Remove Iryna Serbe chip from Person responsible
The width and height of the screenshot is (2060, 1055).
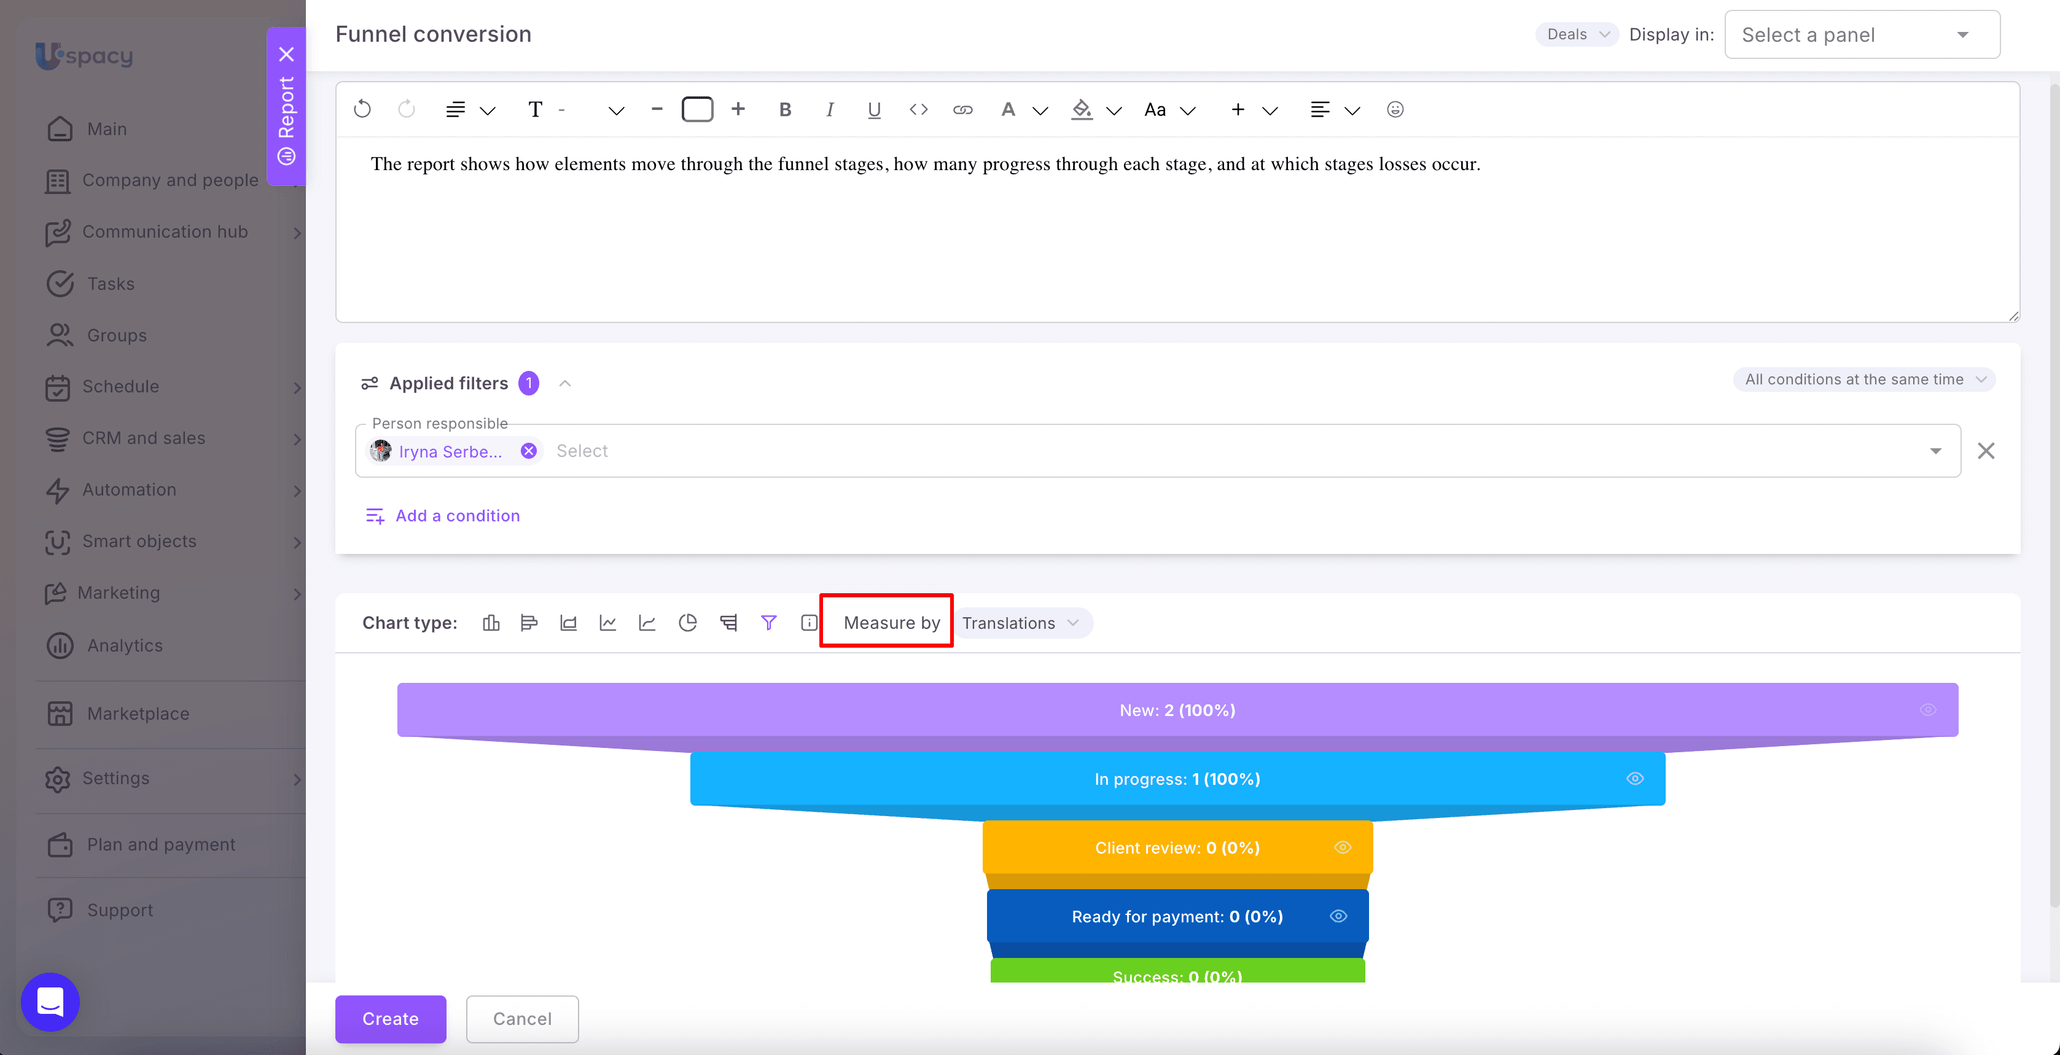528,451
